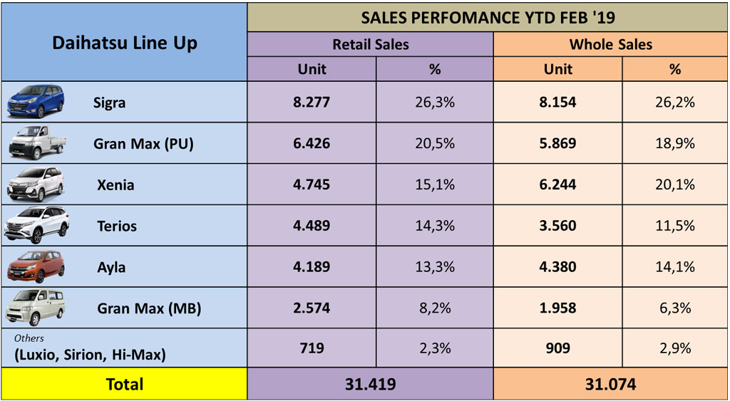Select Gran Max (PU) retail percentage 20,5%
Viewport: 730px width, 401px height.
click(435, 143)
